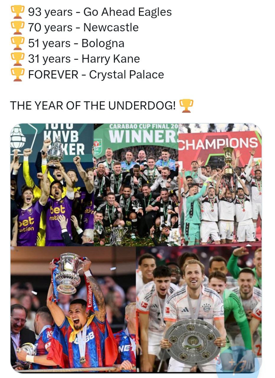Open the KNVB Beker celebration photo
This screenshot has width=275, height=378.
point(52,185)
